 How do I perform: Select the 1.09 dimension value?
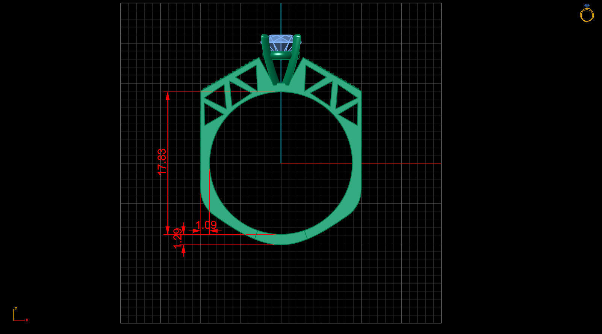[x=206, y=225]
